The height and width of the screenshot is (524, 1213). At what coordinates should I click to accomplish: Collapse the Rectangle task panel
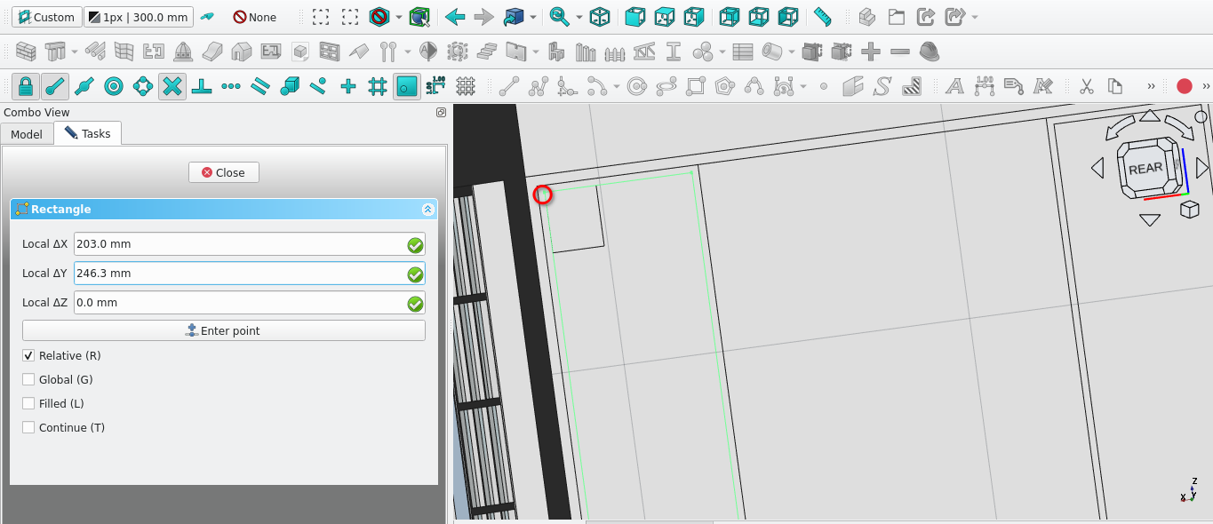point(427,210)
